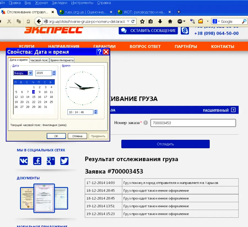The image size is (248, 227).
Task: Select day 15 in the calendar
Action: (34, 97)
